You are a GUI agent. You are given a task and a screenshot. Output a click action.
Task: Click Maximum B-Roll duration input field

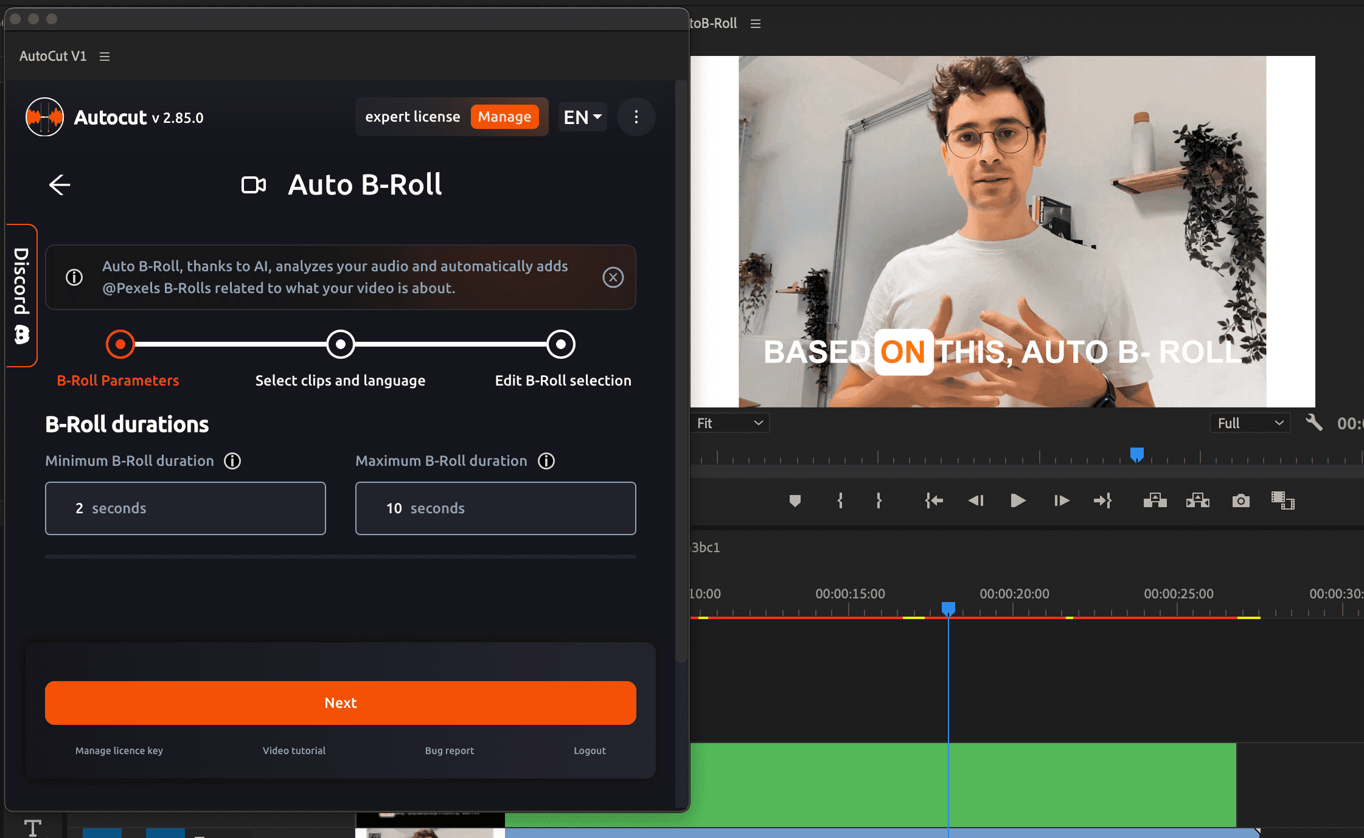click(x=496, y=508)
